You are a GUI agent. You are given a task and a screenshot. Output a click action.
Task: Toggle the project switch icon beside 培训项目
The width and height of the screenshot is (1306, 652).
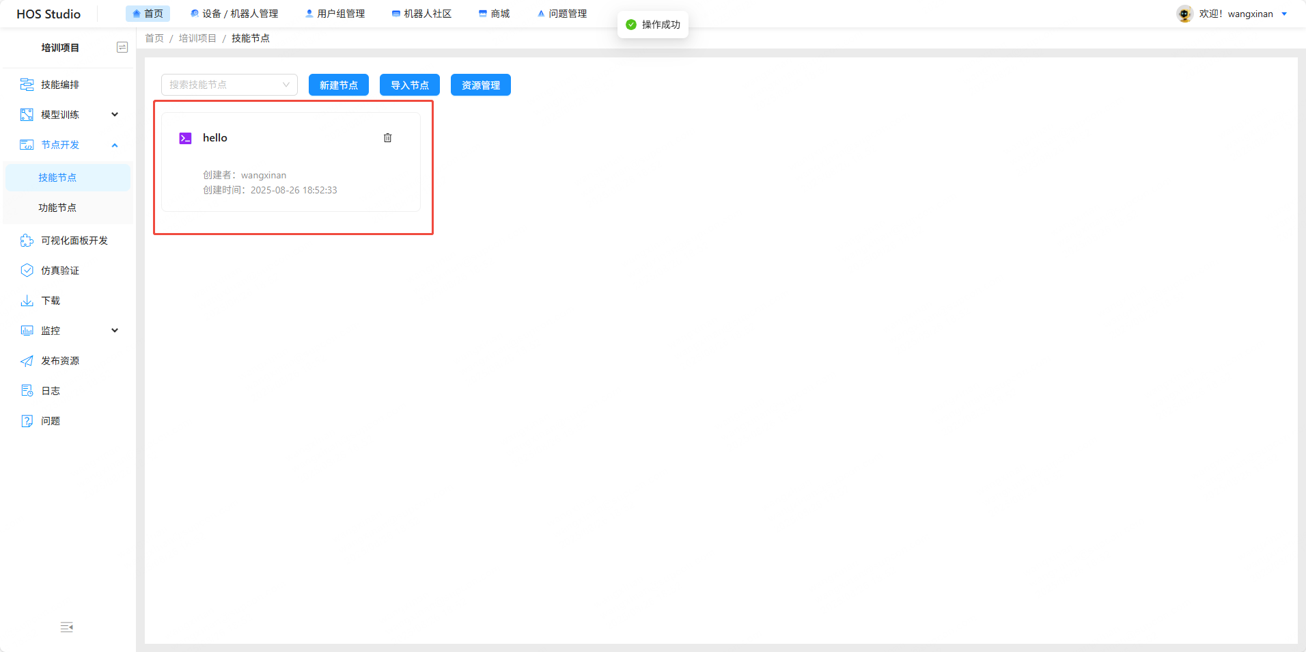pos(122,47)
